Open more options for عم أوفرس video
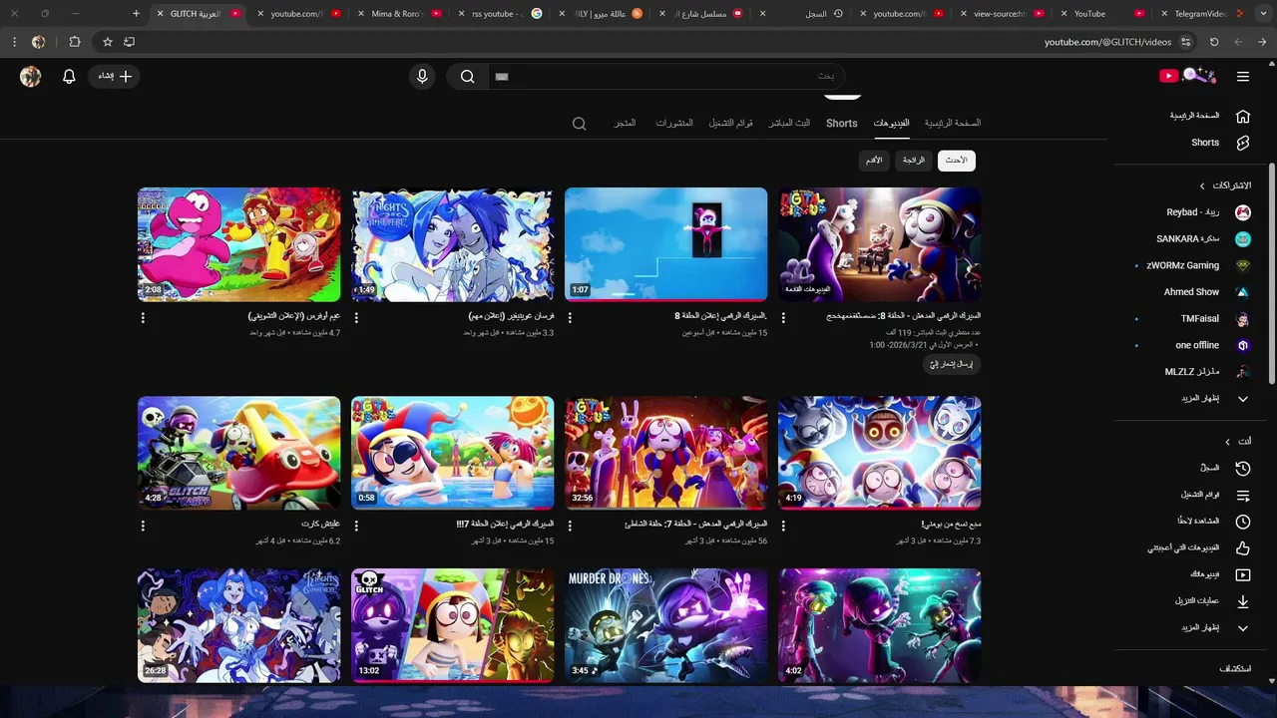 pos(143,317)
